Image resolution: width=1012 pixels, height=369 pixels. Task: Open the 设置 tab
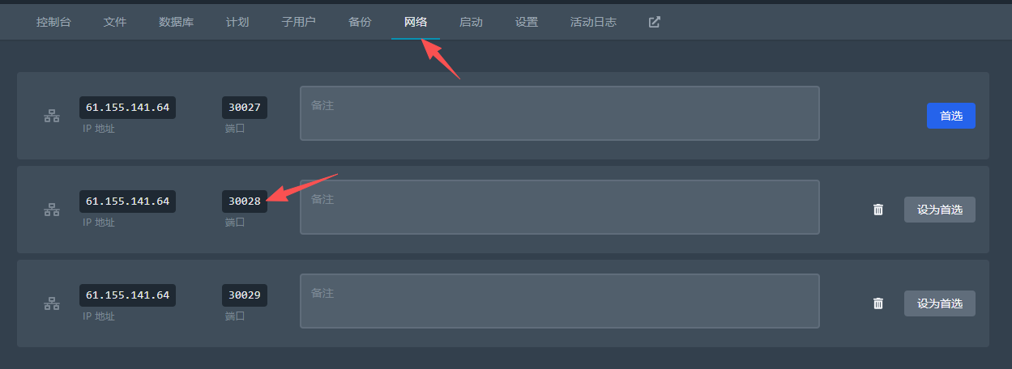pyautogui.click(x=527, y=22)
